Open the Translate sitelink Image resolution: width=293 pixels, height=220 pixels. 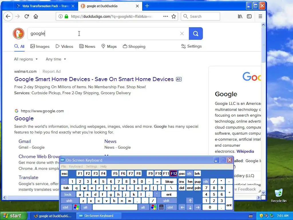[28, 177]
